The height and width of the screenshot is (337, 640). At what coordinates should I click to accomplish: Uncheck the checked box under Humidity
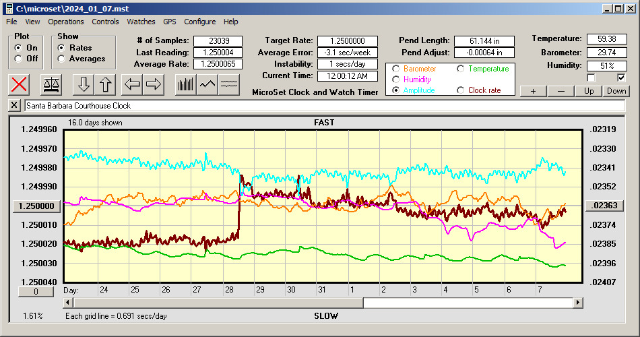click(x=621, y=78)
